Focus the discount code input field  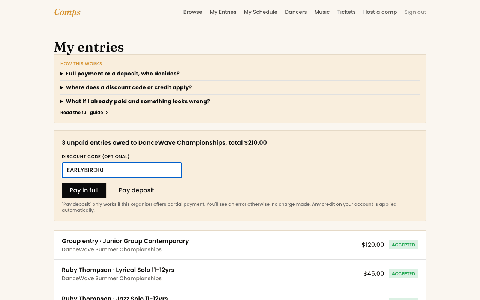[x=122, y=170]
